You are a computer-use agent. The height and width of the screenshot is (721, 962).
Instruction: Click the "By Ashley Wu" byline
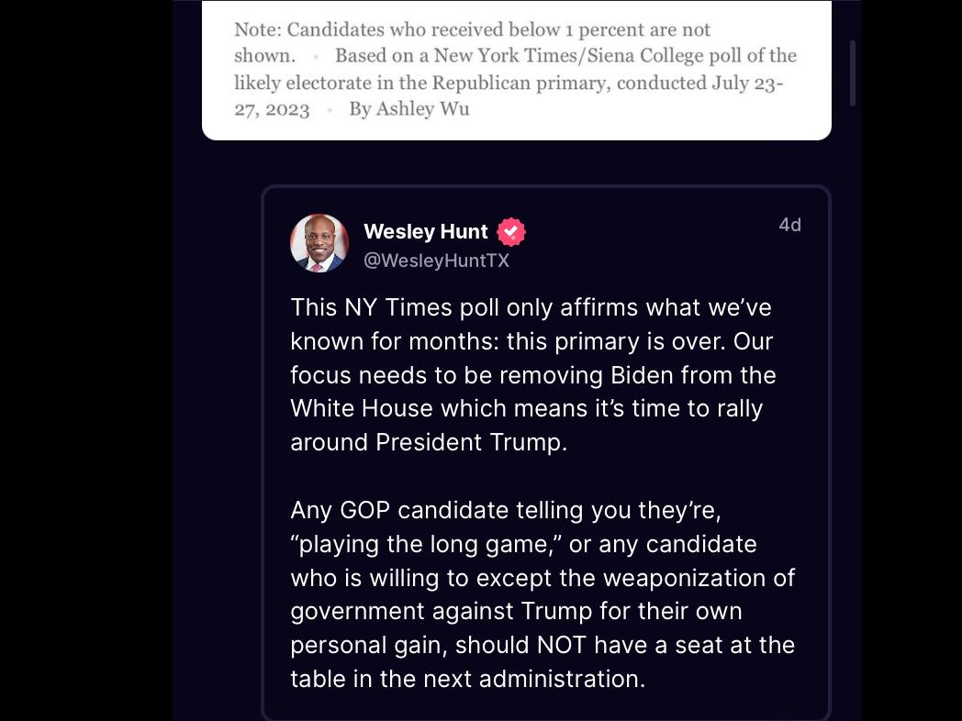(408, 109)
